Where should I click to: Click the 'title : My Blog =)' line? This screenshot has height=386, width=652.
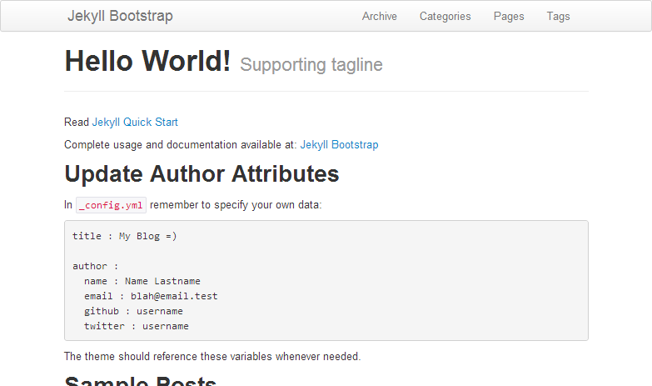pyautogui.click(x=125, y=236)
